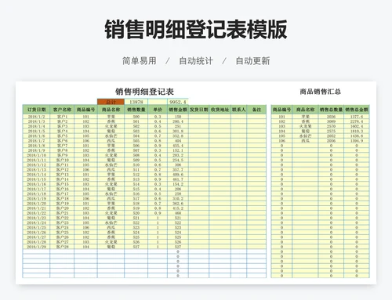Click the amount cell 150 in the 客户1 row
Image resolution: width=392 pixels, height=300 pixels.
(178, 117)
